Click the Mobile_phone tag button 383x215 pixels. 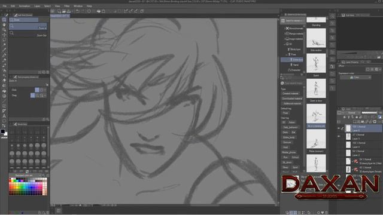[x=288, y=152]
